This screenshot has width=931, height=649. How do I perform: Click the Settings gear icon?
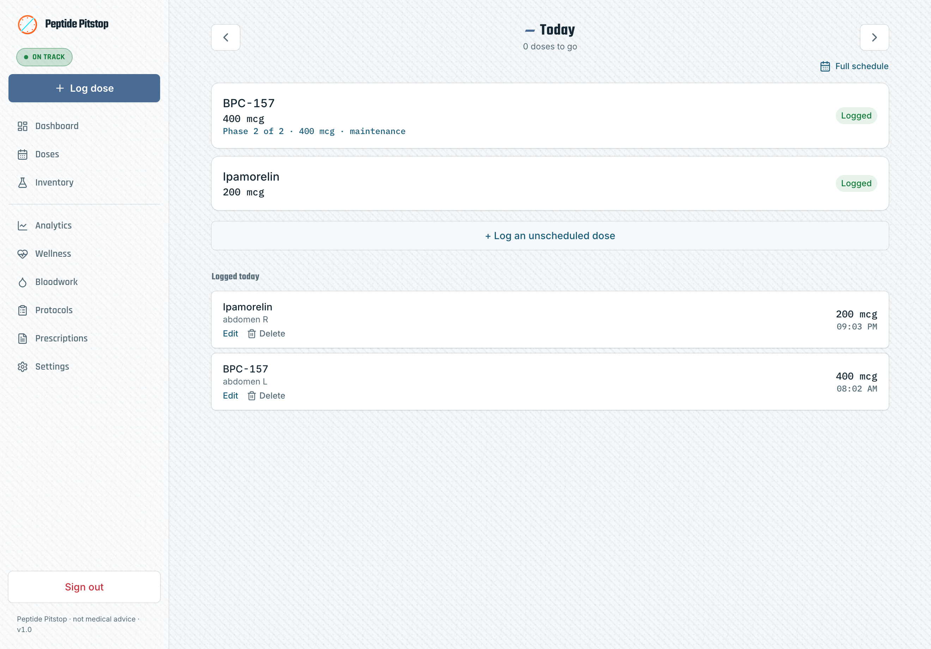(22, 367)
